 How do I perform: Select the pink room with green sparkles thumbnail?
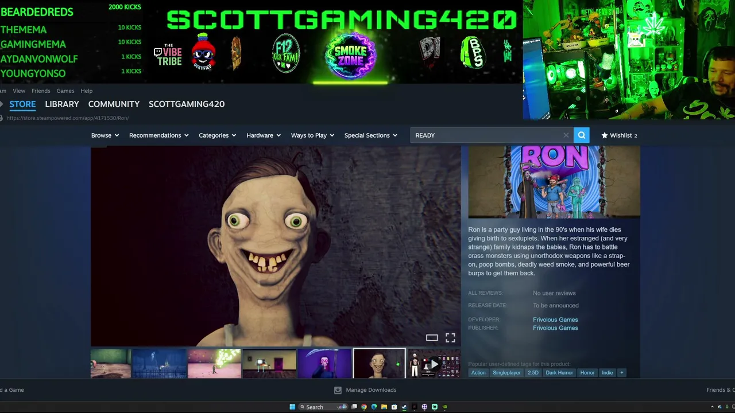click(x=214, y=364)
